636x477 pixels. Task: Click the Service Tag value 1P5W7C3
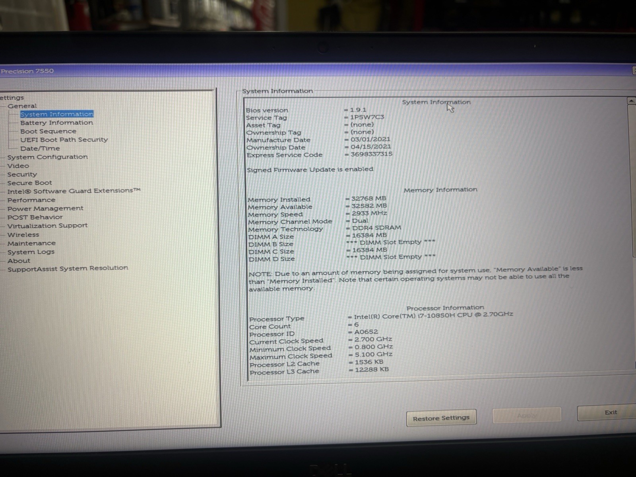click(x=367, y=117)
